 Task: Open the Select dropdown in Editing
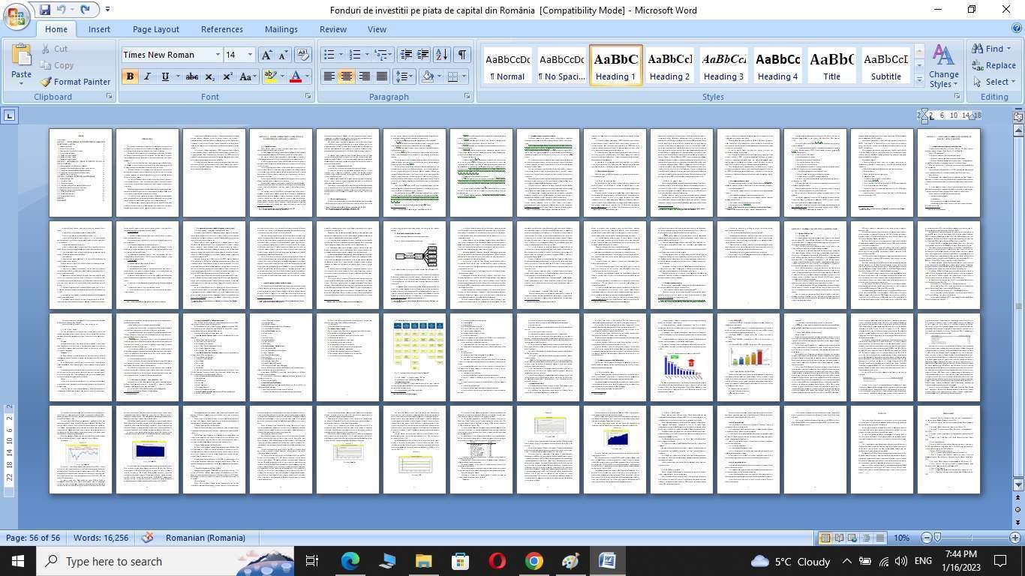(x=993, y=82)
